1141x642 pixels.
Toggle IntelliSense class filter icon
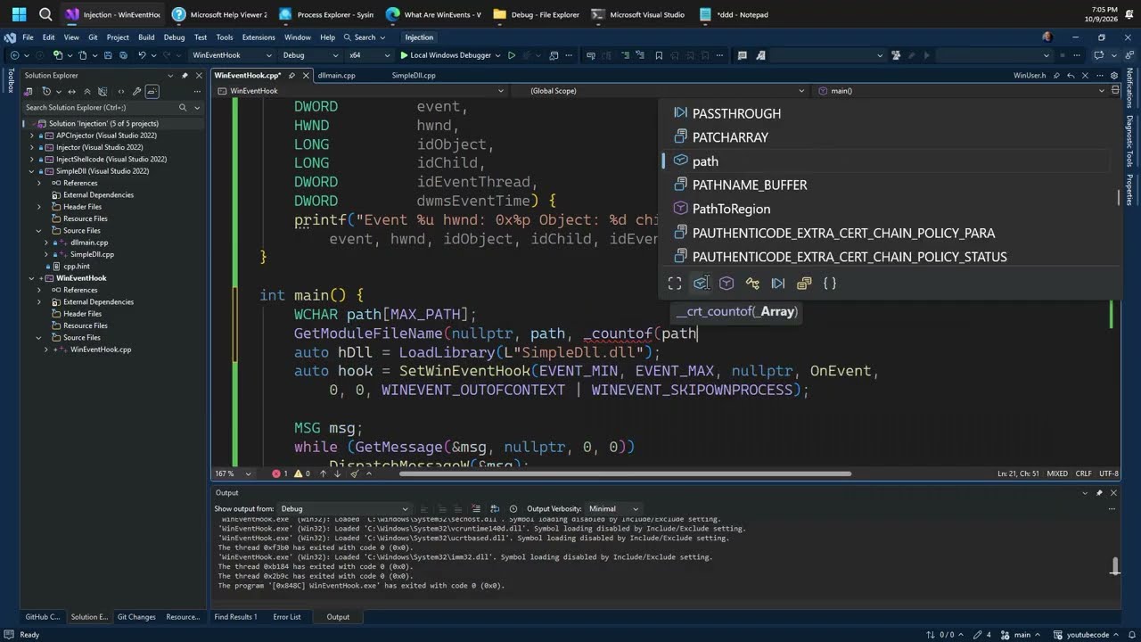click(x=752, y=283)
